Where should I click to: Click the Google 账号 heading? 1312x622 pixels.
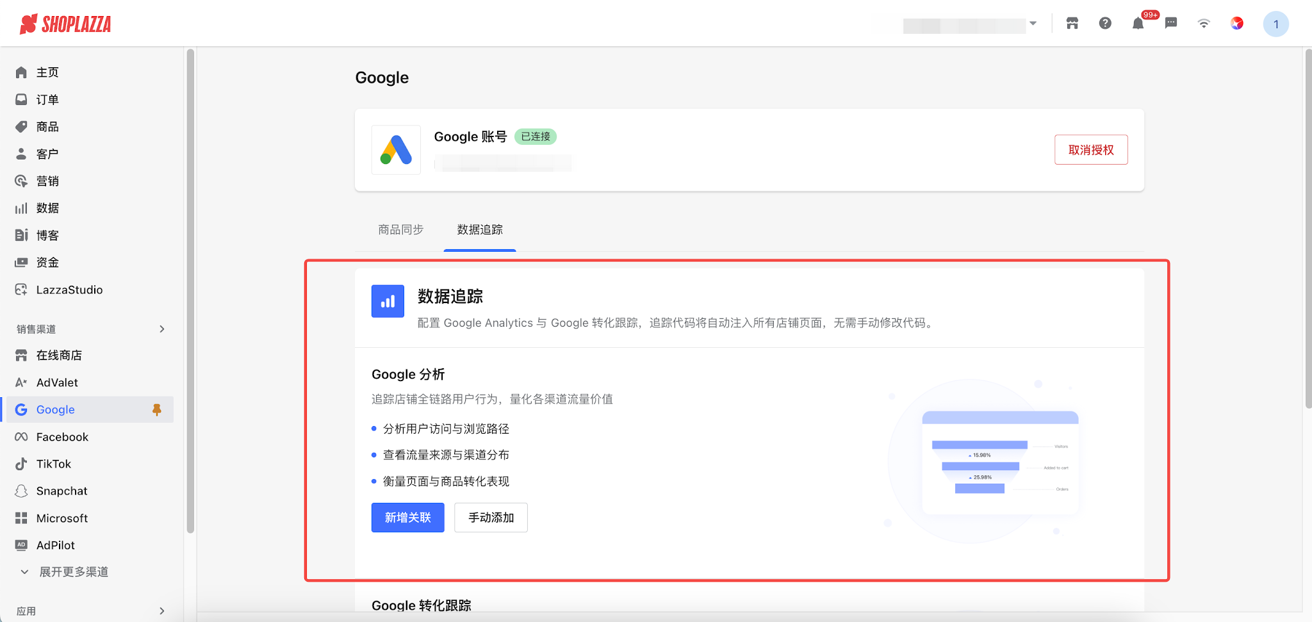470,136
